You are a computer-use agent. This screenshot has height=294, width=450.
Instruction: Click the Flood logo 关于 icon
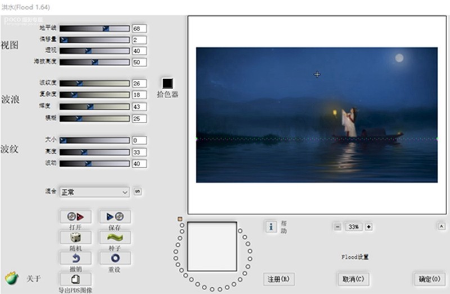click(x=12, y=278)
